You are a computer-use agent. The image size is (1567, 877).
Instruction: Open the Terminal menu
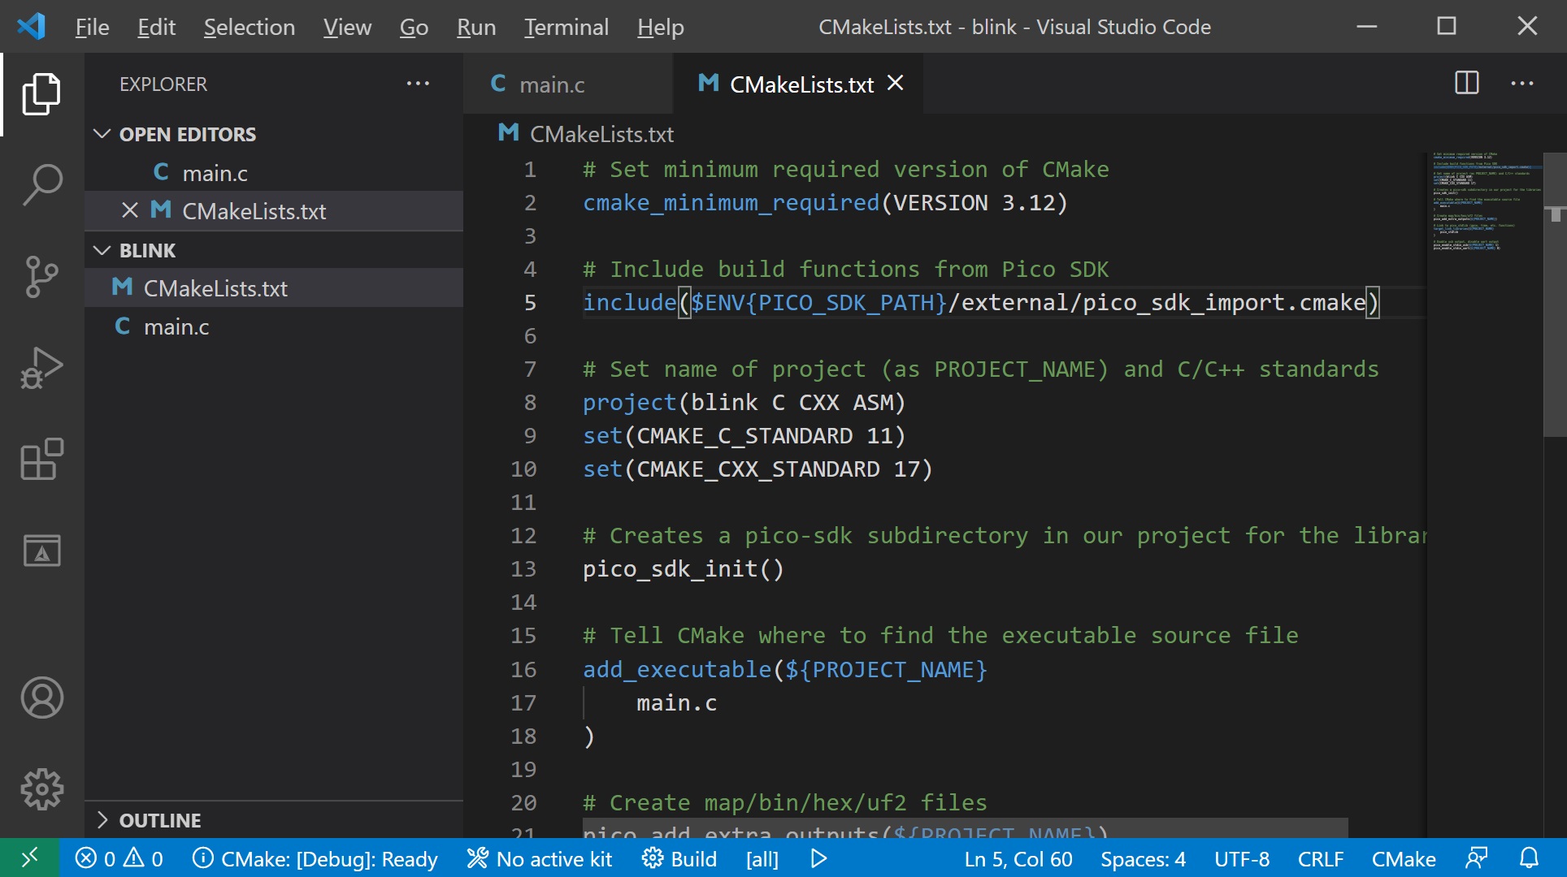tap(565, 26)
